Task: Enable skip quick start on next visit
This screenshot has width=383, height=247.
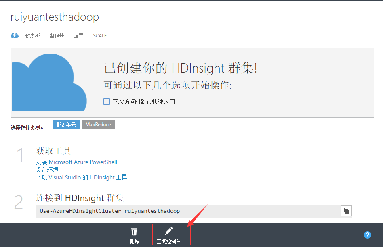Action: click(107, 102)
